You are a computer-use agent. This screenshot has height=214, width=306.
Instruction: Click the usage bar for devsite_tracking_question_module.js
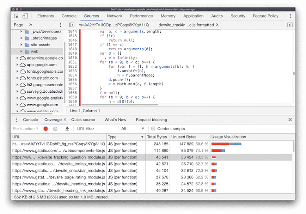pyautogui.click(x=214, y=157)
